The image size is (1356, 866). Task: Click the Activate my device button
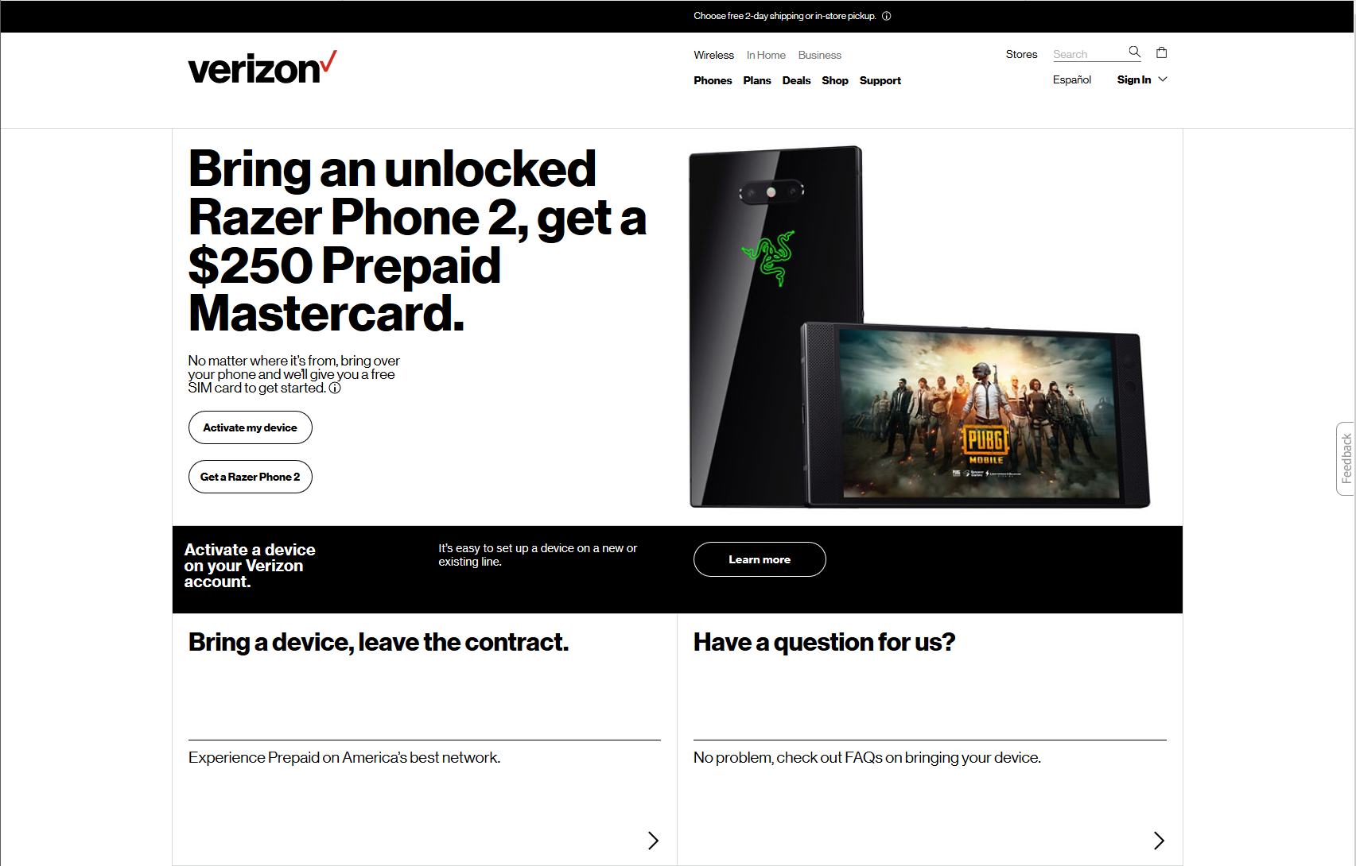tap(251, 427)
